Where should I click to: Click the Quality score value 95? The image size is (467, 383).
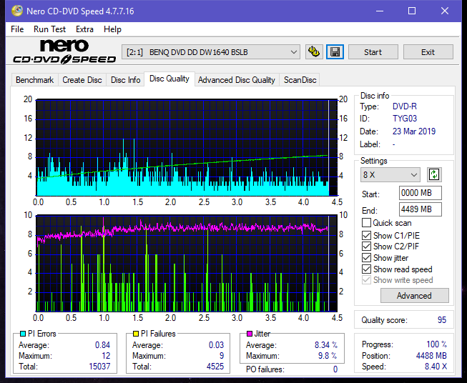click(442, 320)
